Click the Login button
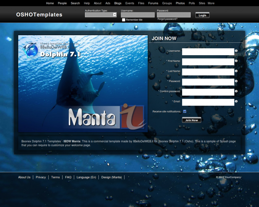The height and width of the screenshot is (207, 259). (x=202, y=15)
